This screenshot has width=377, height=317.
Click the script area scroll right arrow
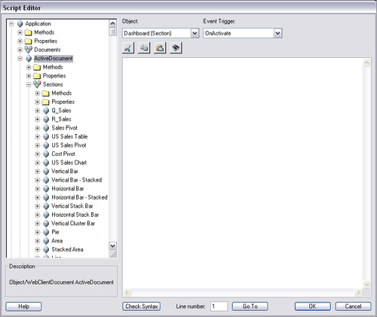click(x=358, y=293)
